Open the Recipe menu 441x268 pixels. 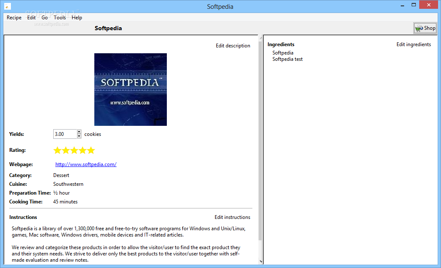[14, 18]
